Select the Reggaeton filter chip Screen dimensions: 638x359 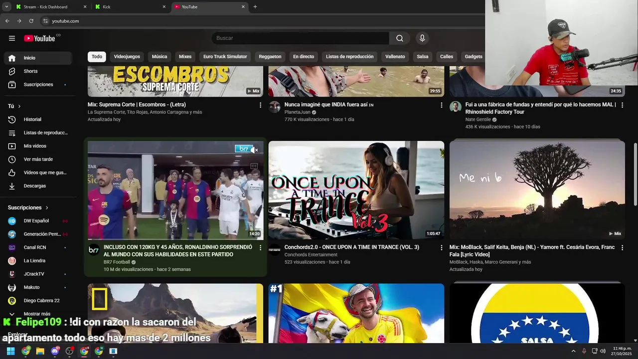point(270,57)
